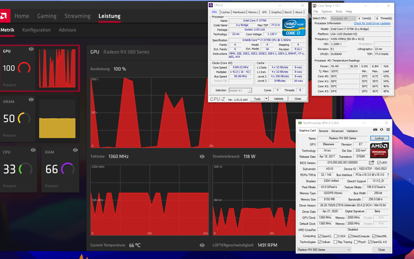Toggle the Taktrate graph eye icon
This screenshot has width=414, height=259.
[202, 156]
